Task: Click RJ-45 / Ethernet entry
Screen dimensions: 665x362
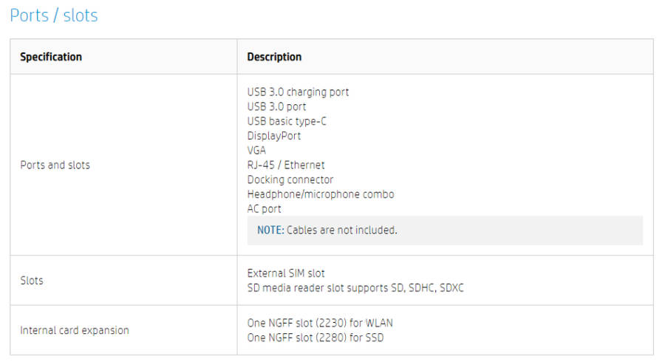Action: pos(286,165)
